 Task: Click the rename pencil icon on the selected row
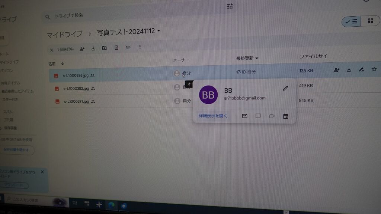361,69
